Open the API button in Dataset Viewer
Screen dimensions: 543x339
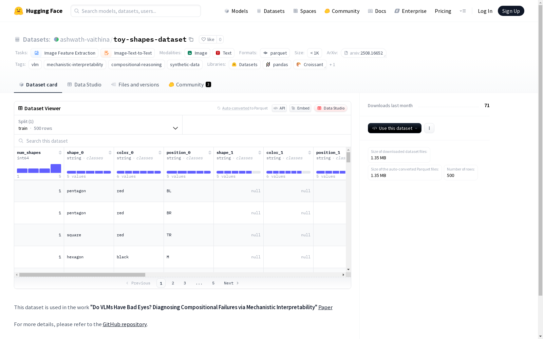(279, 108)
